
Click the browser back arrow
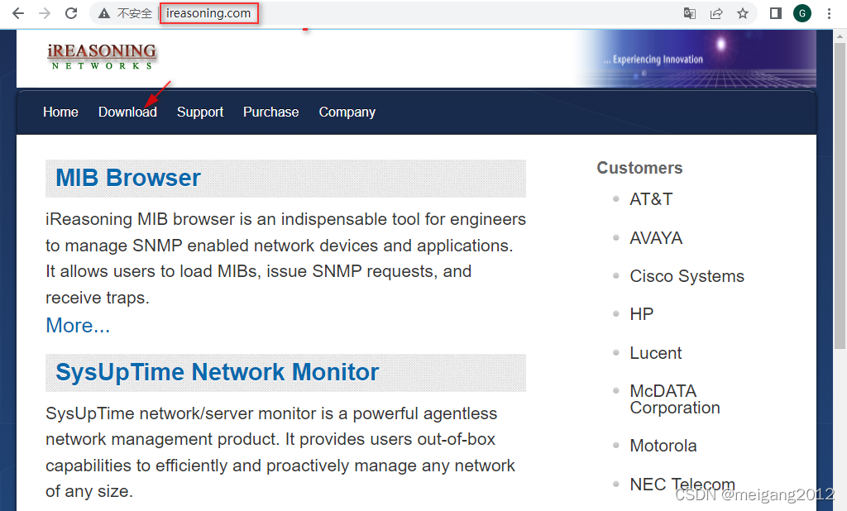coord(18,13)
